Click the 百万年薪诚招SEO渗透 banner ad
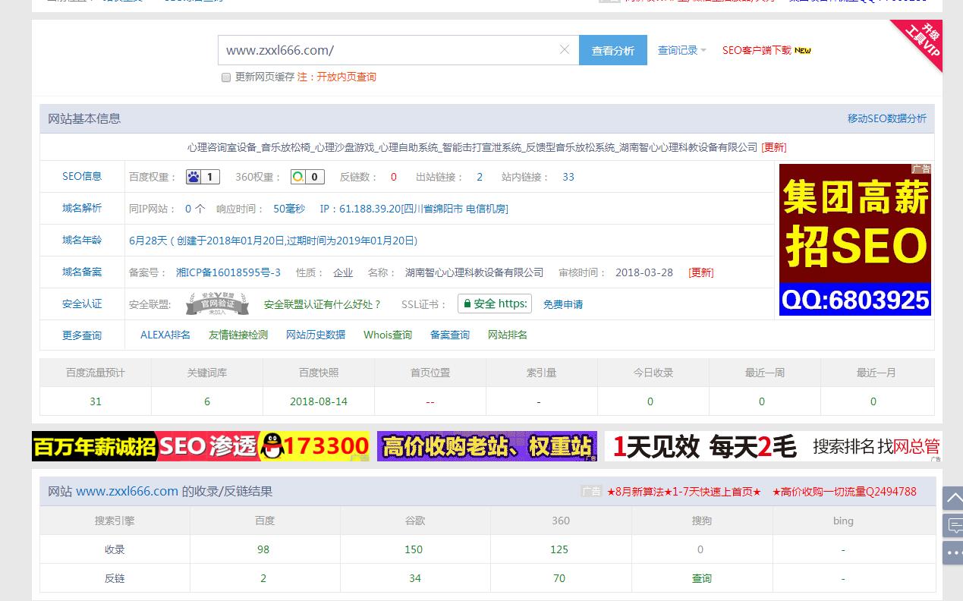 click(x=200, y=446)
